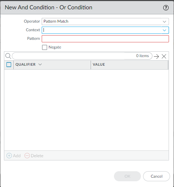Open help via question mark icon
This screenshot has width=174, height=187.
click(166, 8)
